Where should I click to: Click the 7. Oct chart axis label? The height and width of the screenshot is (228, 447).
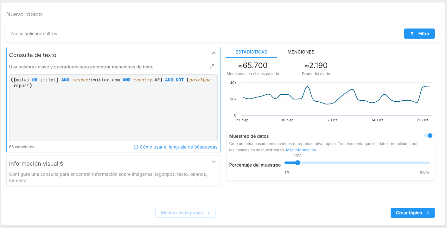pyautogui.click(x=332, y=120)
